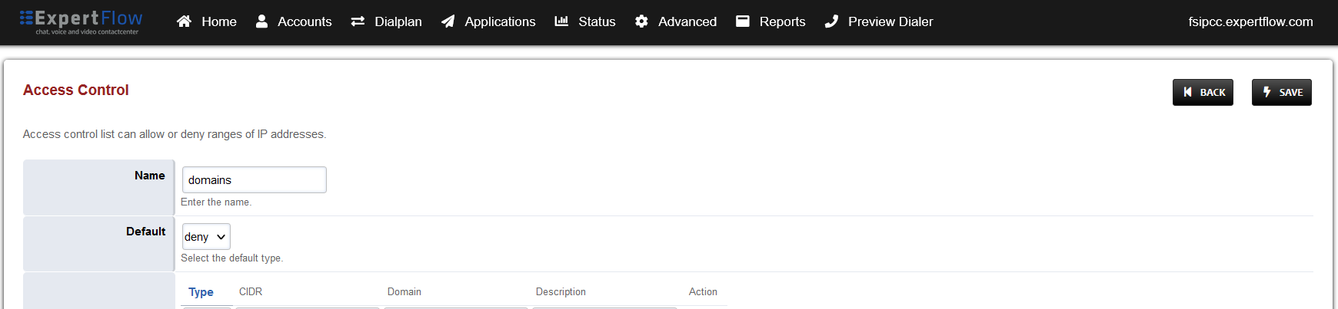Click the Dialplan arrows icon

coord(358,21)
